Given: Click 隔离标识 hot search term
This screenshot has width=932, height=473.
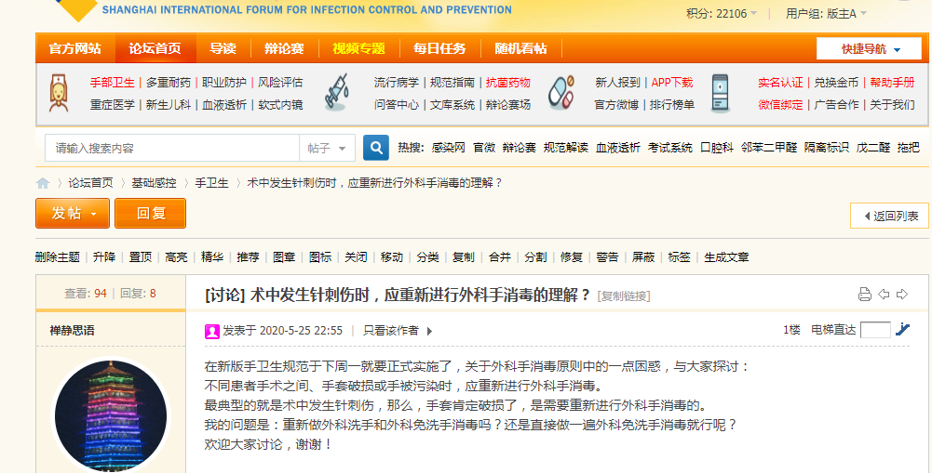Looking at the screenshot, I should [x=826, y=148].
